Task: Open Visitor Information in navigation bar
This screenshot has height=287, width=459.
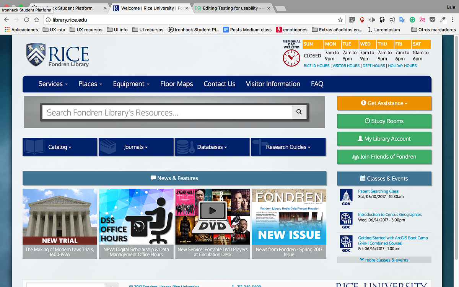Action: click(273, 84)
